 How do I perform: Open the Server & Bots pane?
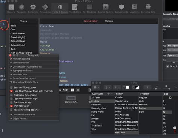point(148,8)
